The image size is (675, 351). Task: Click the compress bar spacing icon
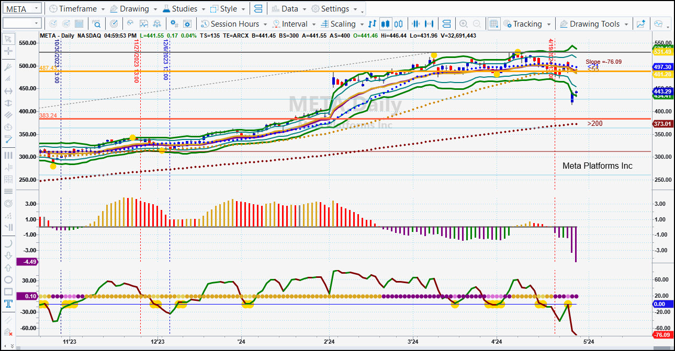(x=417, y=24)
